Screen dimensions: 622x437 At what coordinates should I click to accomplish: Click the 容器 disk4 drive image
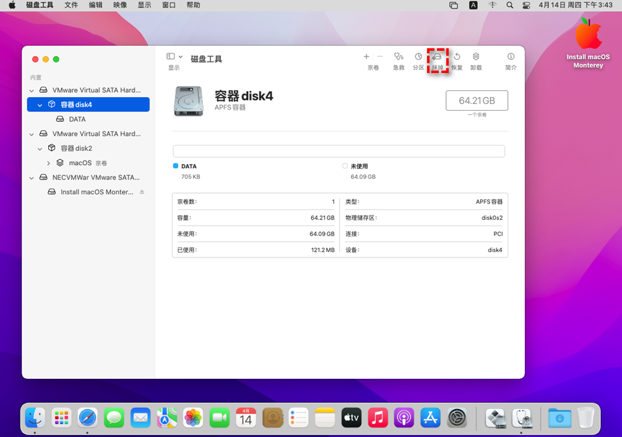click(x=189, y=101)
